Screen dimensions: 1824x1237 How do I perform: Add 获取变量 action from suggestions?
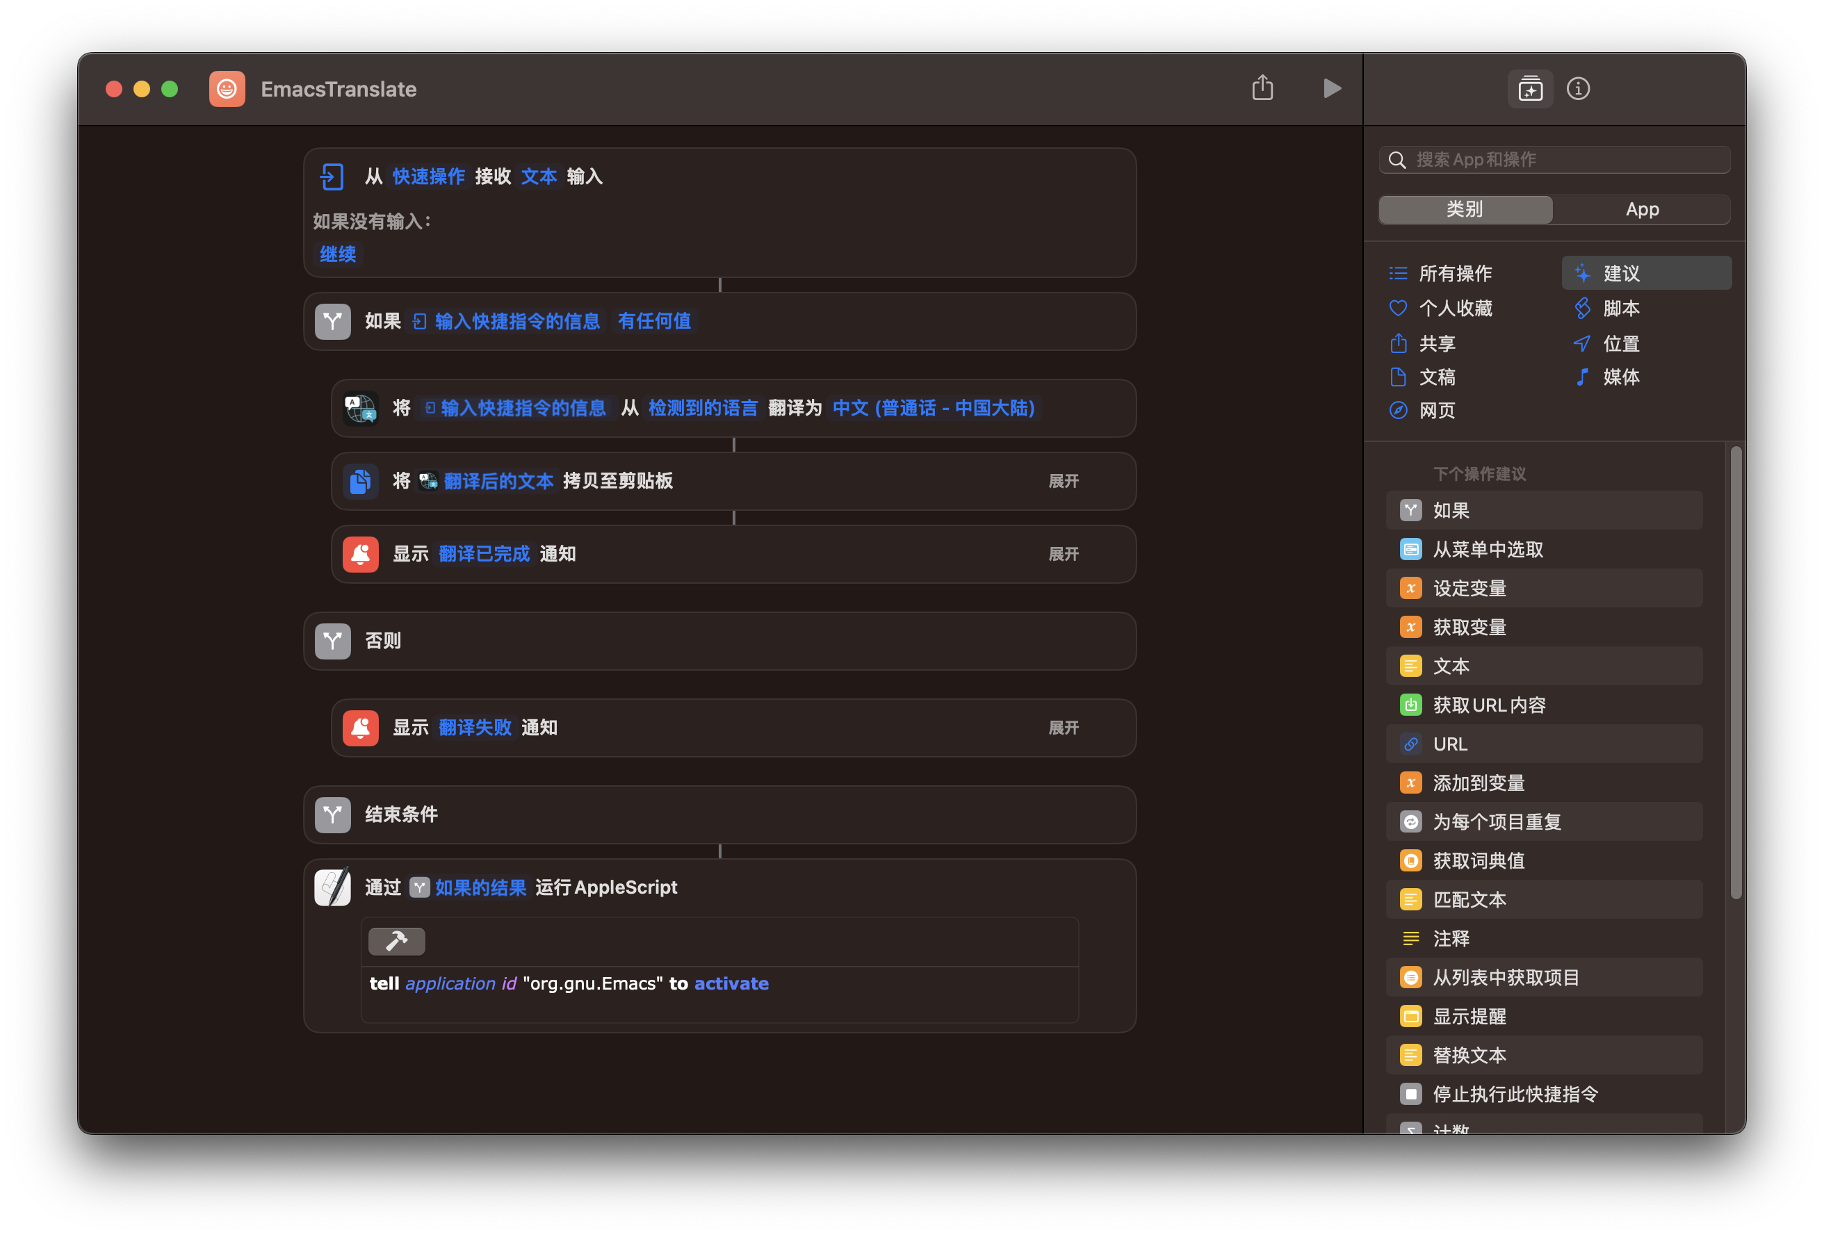pyautogui.click(x=1544, y=627)
